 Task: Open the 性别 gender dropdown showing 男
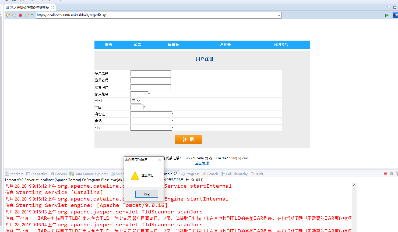(x=136, y=101)
